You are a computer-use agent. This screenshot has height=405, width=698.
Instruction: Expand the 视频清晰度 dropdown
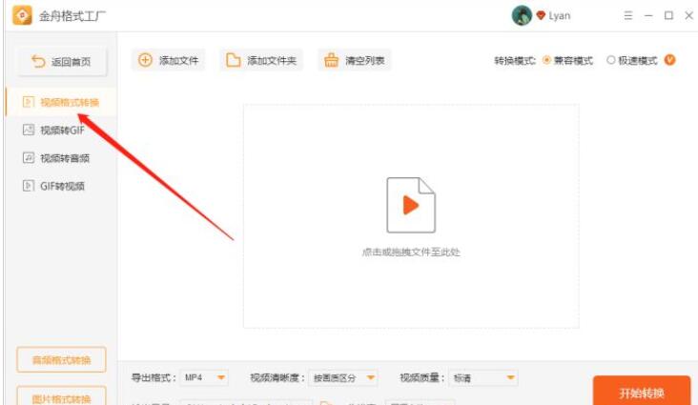tap(342, 378)
